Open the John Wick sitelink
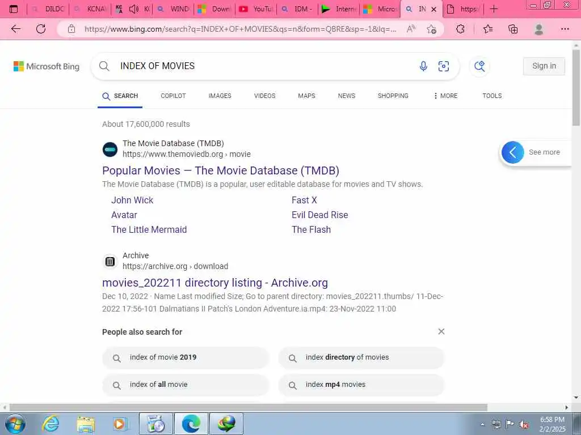 (x=132, y=200)
